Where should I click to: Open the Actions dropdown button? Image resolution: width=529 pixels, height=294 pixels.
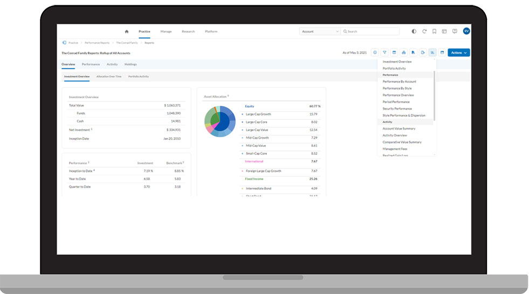click(x=458, y=53)
